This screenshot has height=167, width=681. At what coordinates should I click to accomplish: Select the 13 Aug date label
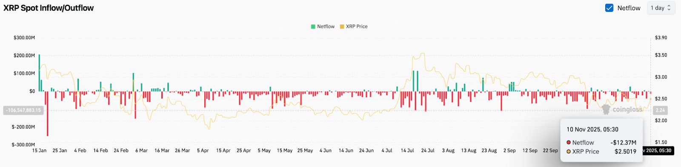coord(468,150)
